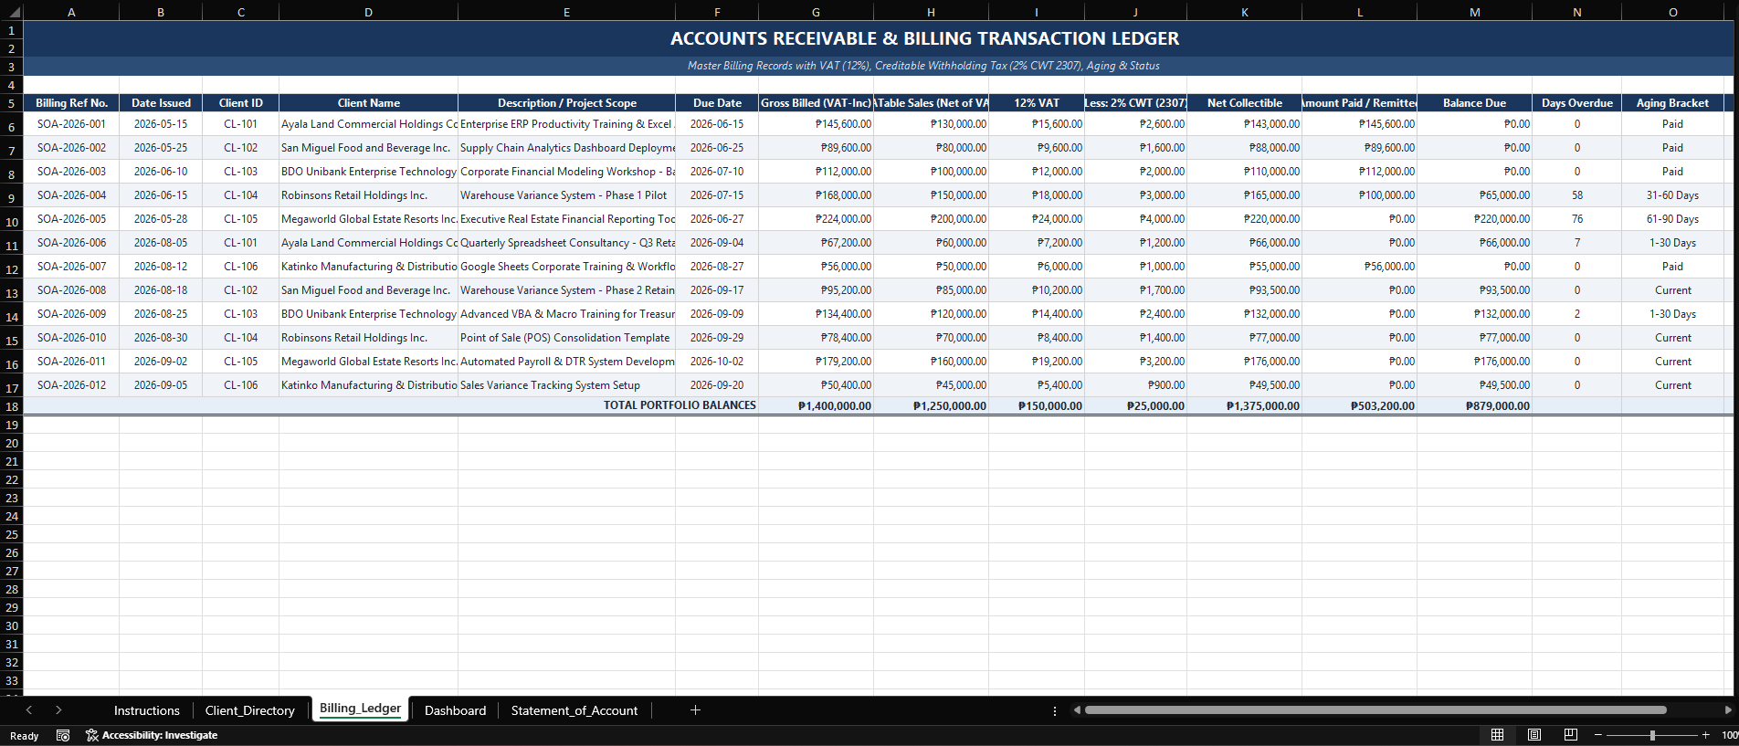Click Megaworld client name in SOA-2026-011 row
This screenshot has width=1739, height=746.
(368, 362)
